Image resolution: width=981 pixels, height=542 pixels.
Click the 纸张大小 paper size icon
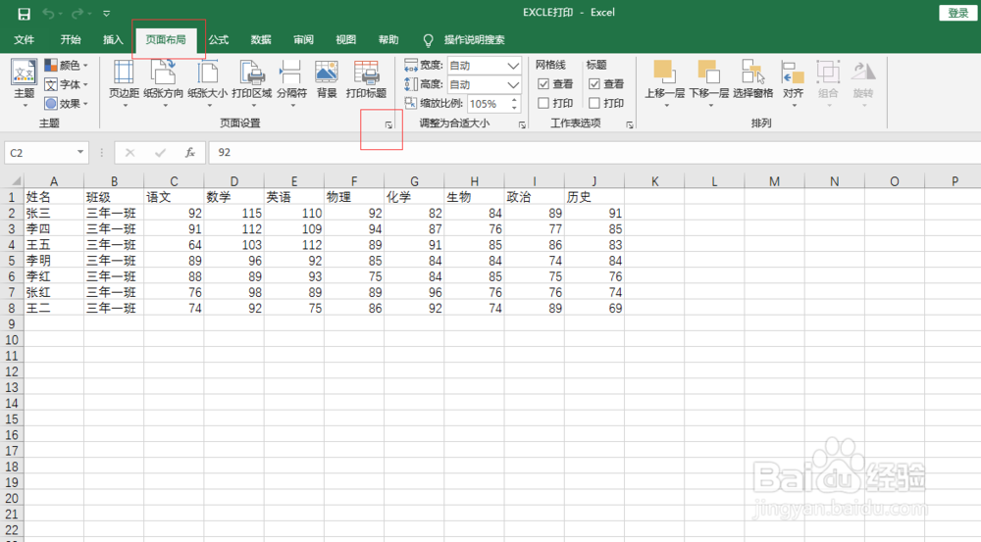click(208, 73)
